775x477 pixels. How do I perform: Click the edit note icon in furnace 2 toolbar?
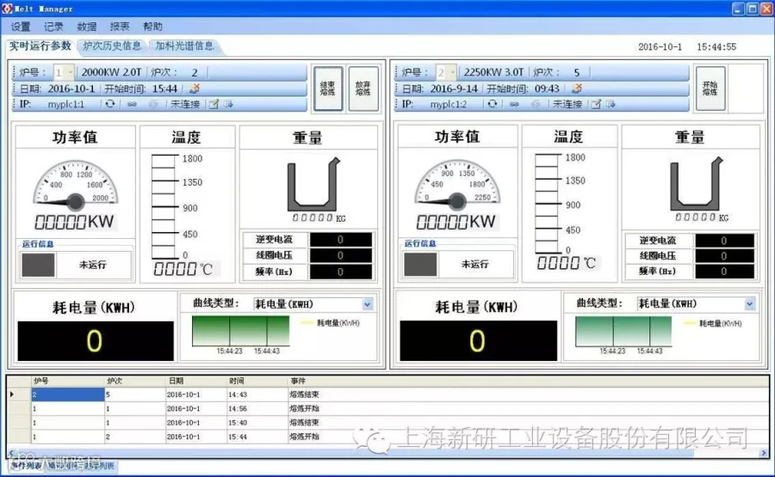pyautogui.click(x=596, y=104)
